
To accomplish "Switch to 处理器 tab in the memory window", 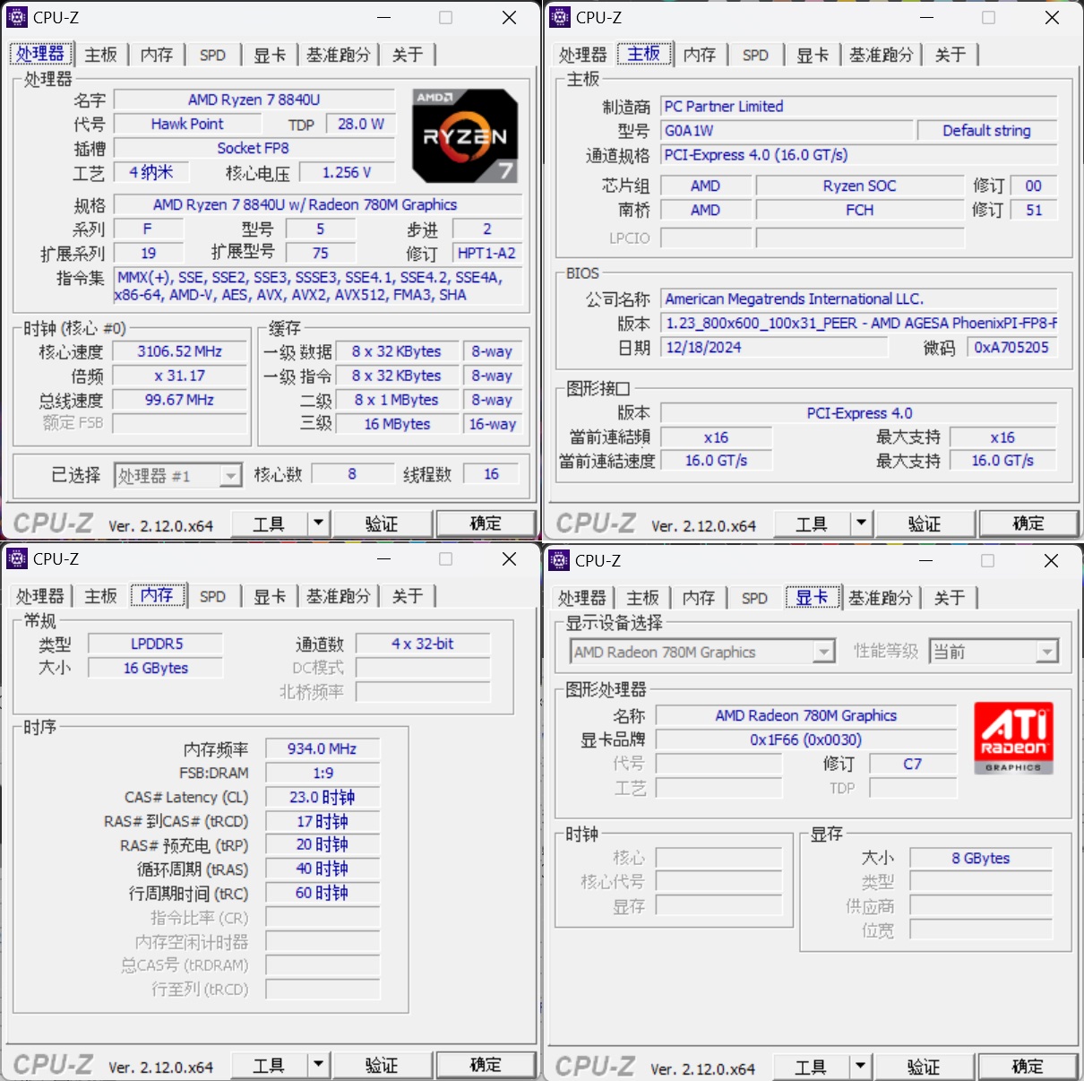I will pyautogui.click(x=40, y=596).
